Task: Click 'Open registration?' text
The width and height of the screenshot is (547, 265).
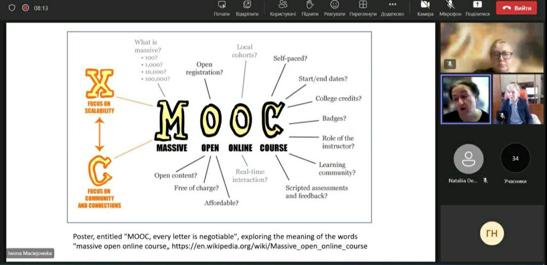Action: click(x=205, y=68)
